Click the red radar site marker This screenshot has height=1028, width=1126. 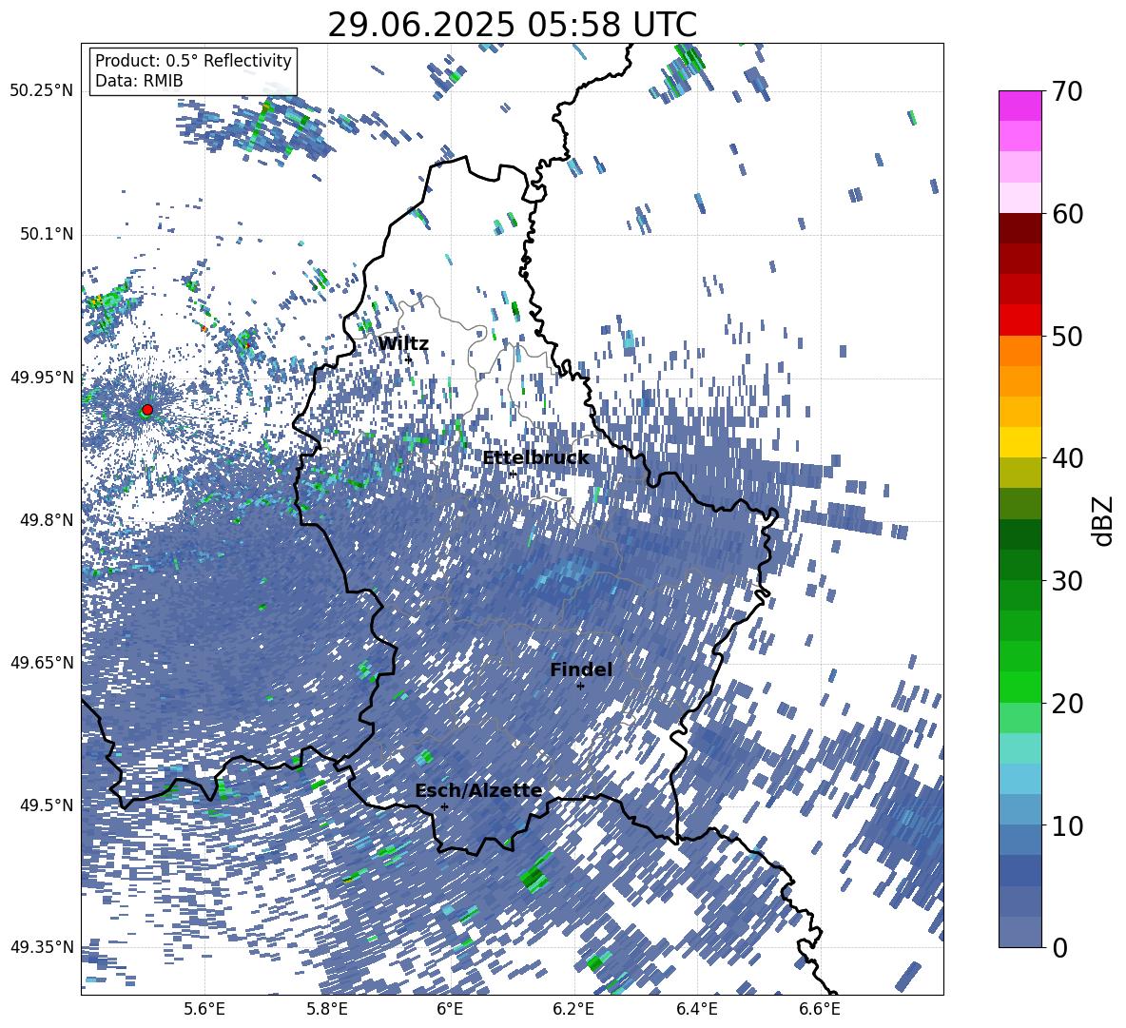point(147,410)
